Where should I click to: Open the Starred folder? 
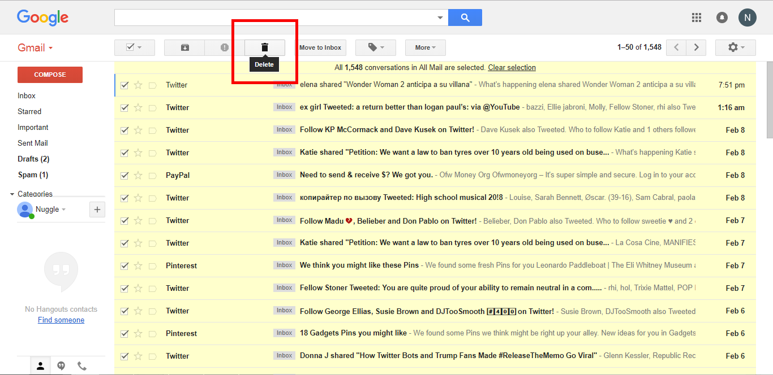coord(29,111)
